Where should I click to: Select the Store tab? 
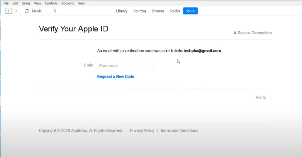190,11
